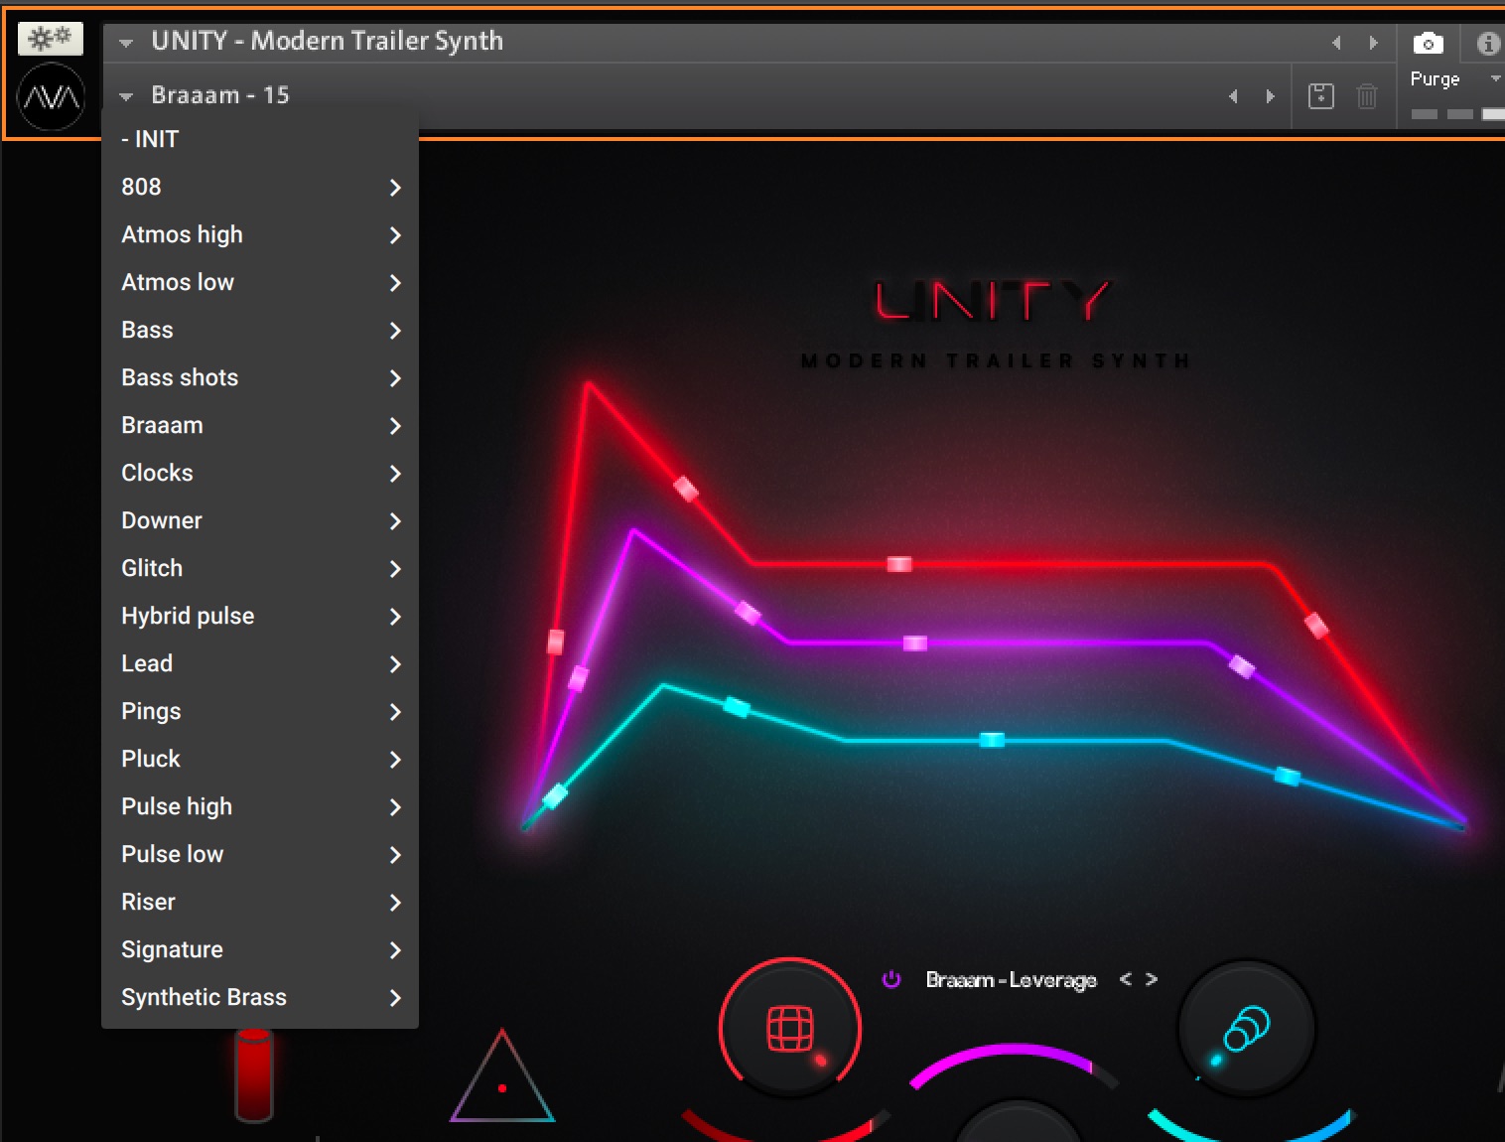Viewport: 1505px width, 1142px height.
Task: Toggle the triangle shape control at bottom
Action: [502, 1082]
